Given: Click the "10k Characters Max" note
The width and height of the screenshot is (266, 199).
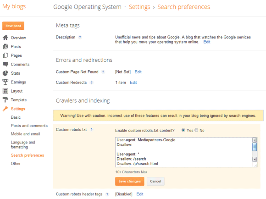Looking at the screenshot, I should tap(131, 172).
